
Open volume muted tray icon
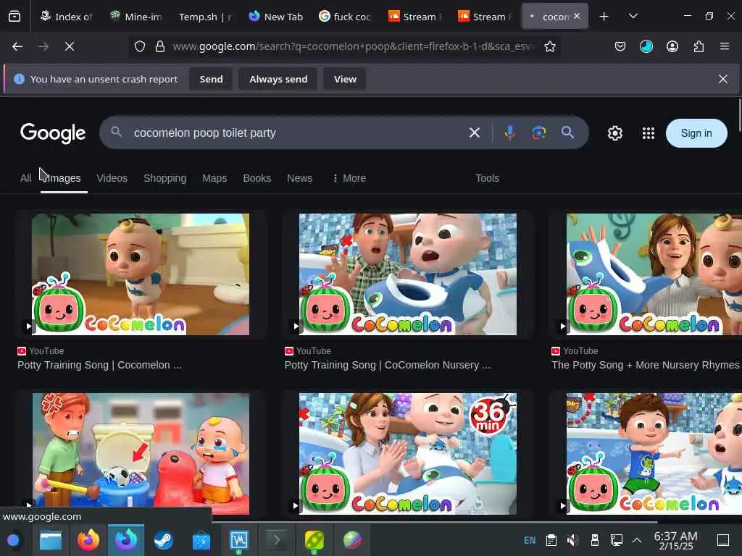pos(572,540)
